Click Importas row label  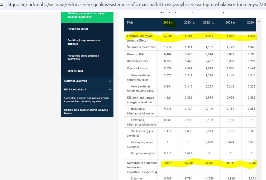(x=137, y=178)
